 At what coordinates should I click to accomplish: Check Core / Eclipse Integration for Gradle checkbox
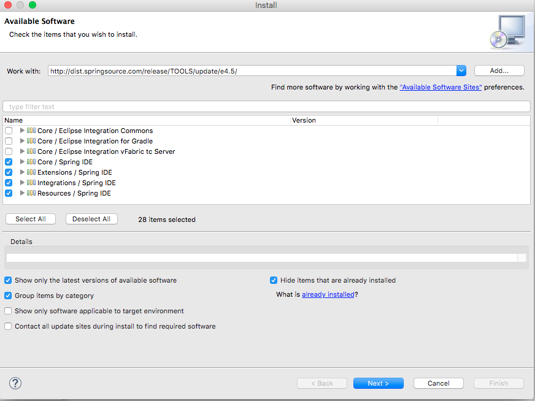click(x=9, y=141)
